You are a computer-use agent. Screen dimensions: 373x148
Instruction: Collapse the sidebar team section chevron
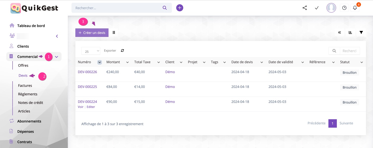tap(57, 36)
